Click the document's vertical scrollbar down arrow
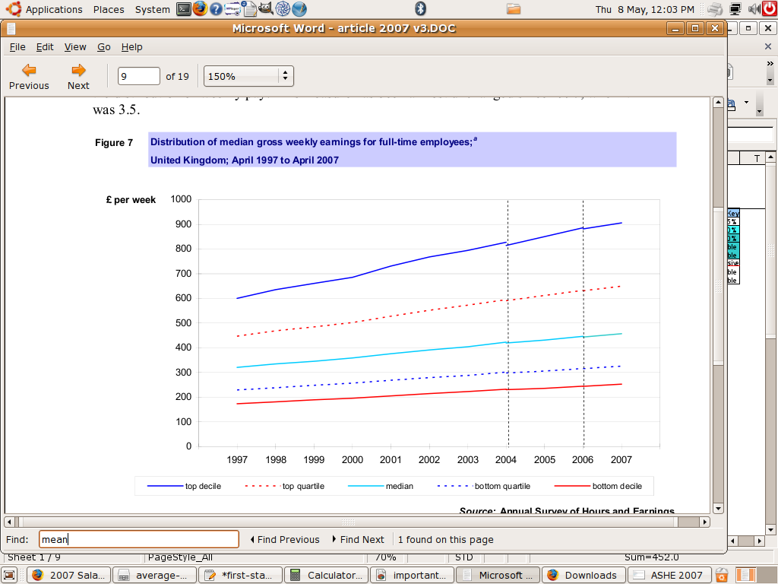This screenshot has width=778, height=584. click(x=717, y=508)
